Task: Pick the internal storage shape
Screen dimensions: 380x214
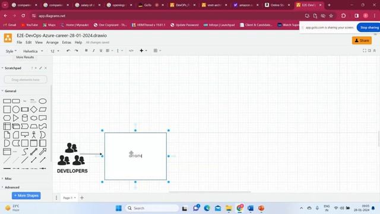Action: coord(7,126)
